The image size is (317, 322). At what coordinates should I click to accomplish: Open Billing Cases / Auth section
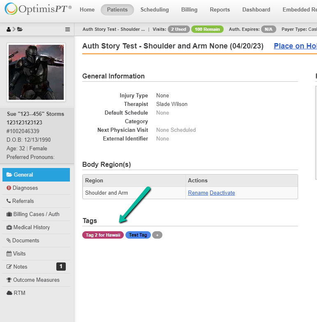pyautogui.click(x=36, y=214)
